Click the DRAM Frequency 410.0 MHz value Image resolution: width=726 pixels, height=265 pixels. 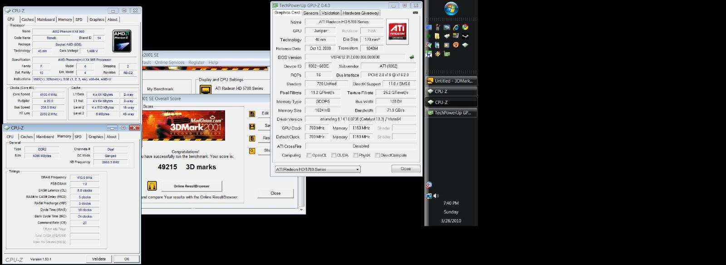point(85,177)
